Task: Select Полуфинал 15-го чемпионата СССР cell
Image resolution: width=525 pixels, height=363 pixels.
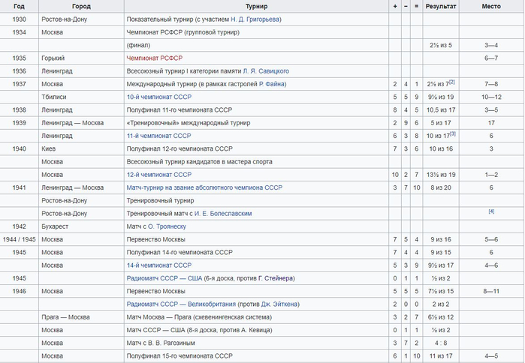Action: 256,356
